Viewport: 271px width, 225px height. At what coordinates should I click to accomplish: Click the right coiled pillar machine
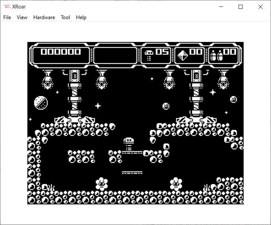(196, 95)
